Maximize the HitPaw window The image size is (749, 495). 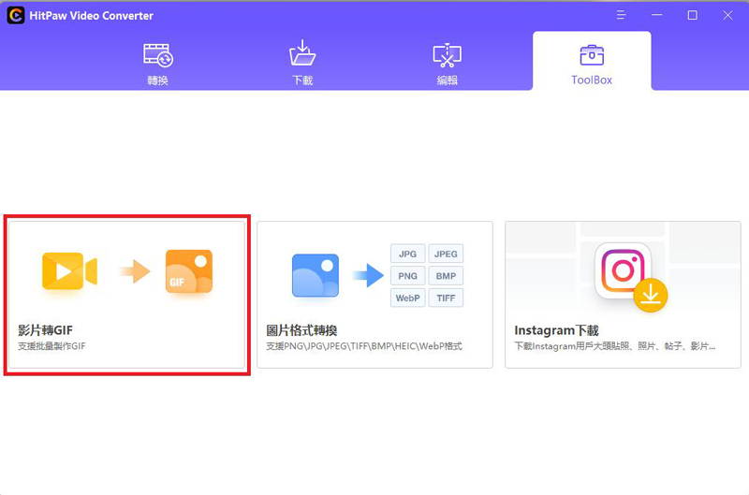coord(692,15)
